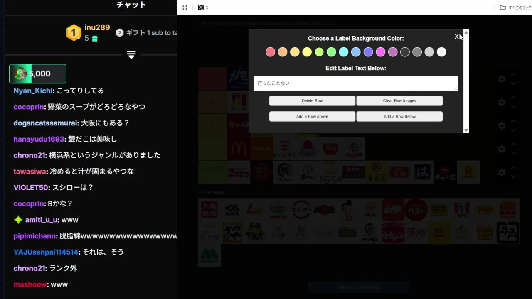Click hanayudu1693's username in chat
This screenshot has width=532, height=299.
39,139
